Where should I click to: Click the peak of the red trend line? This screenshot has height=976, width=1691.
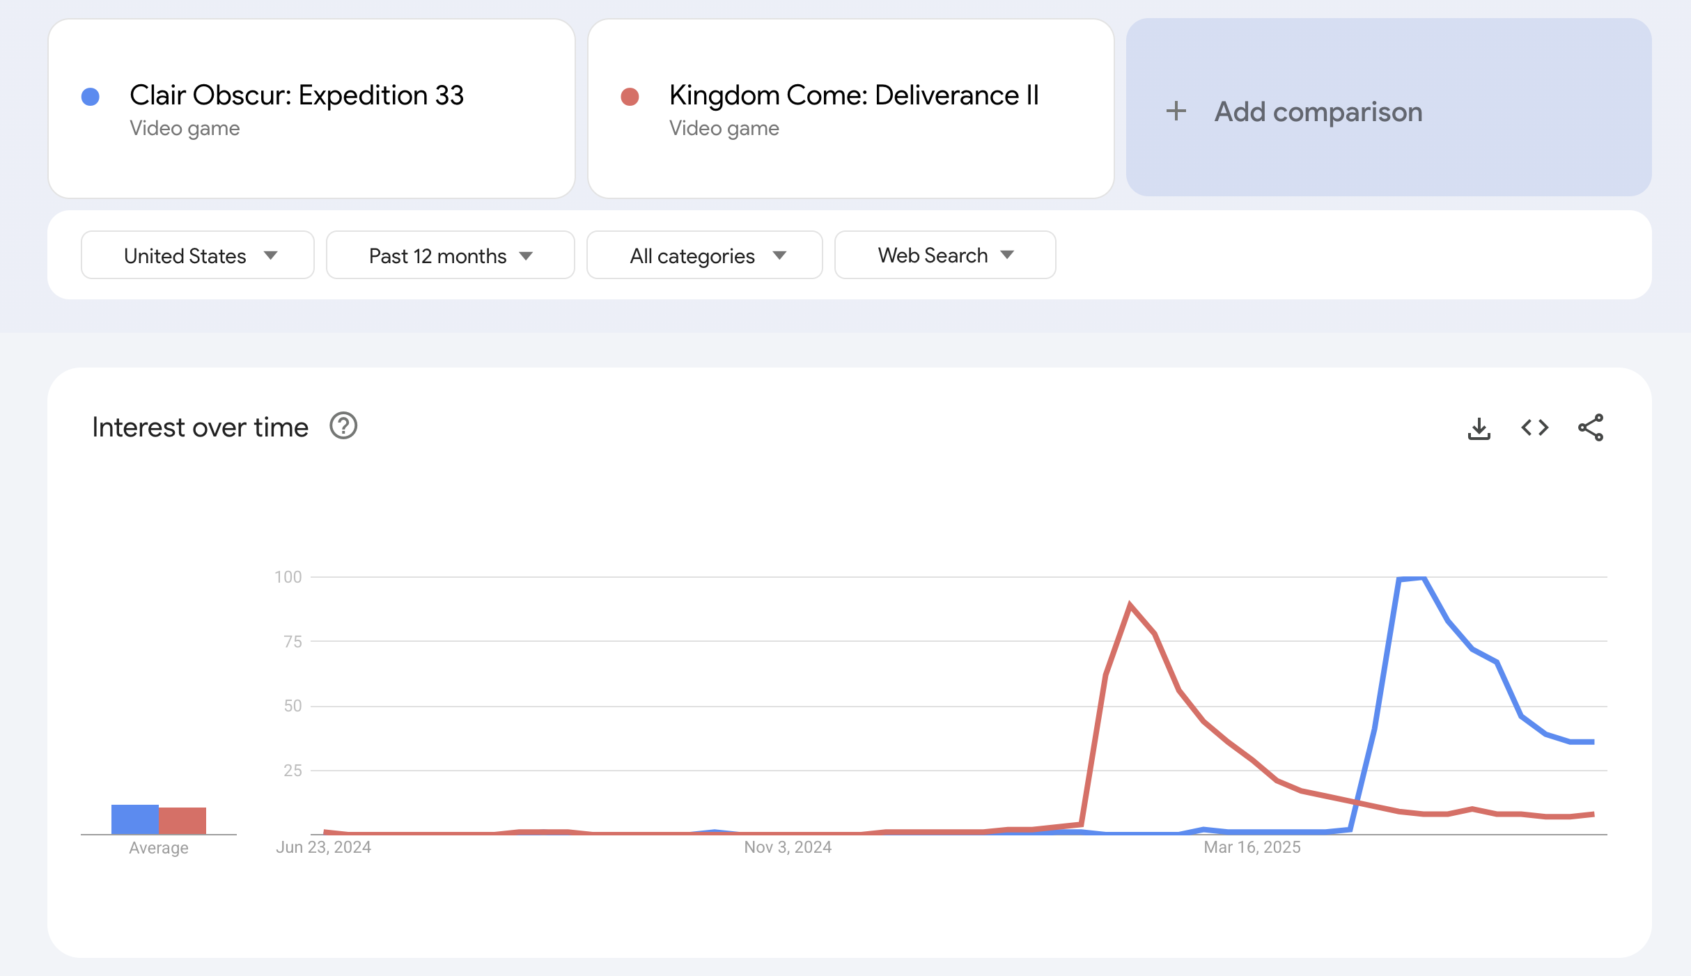pyautogui.click(x=1130, y=605)
